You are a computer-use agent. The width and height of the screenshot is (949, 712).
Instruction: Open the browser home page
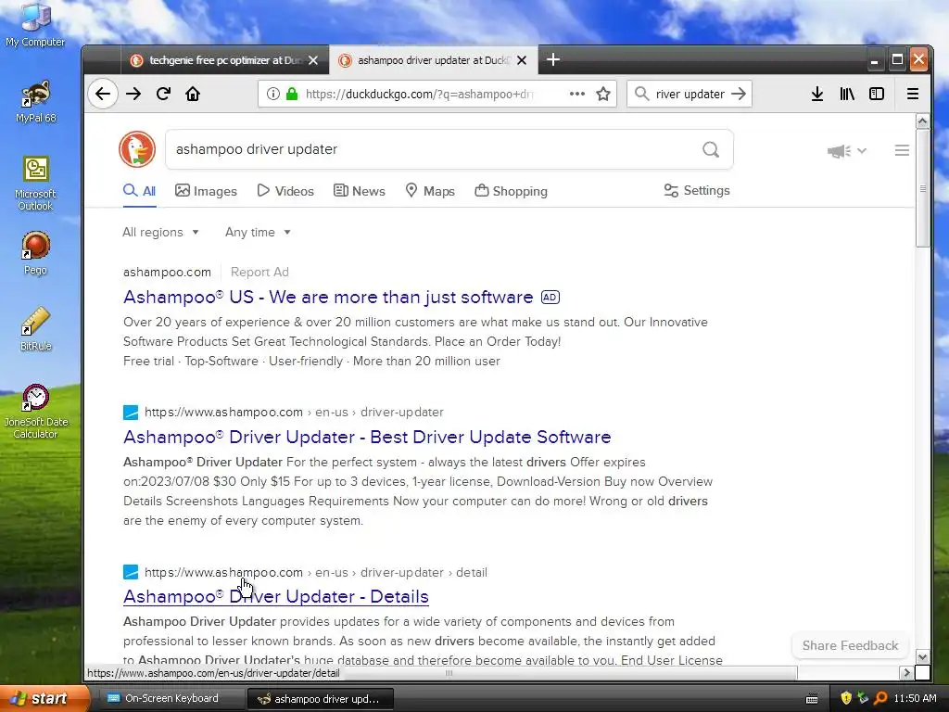193,94
